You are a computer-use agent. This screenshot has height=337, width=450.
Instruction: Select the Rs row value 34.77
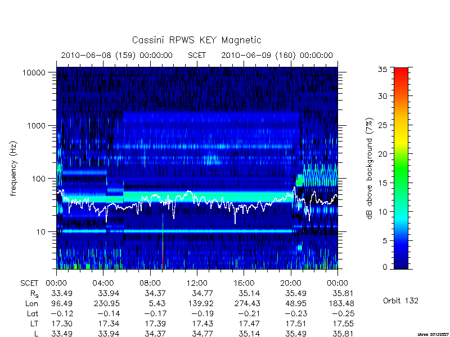click(x=202, y=293)
